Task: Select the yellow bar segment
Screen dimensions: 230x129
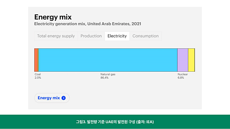Action: 191,60
